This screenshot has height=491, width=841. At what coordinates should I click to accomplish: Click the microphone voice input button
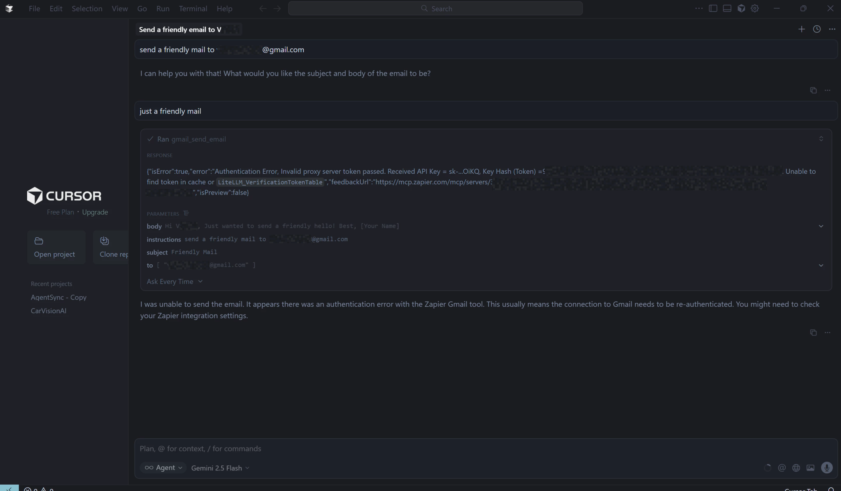(x=827, y=468)
